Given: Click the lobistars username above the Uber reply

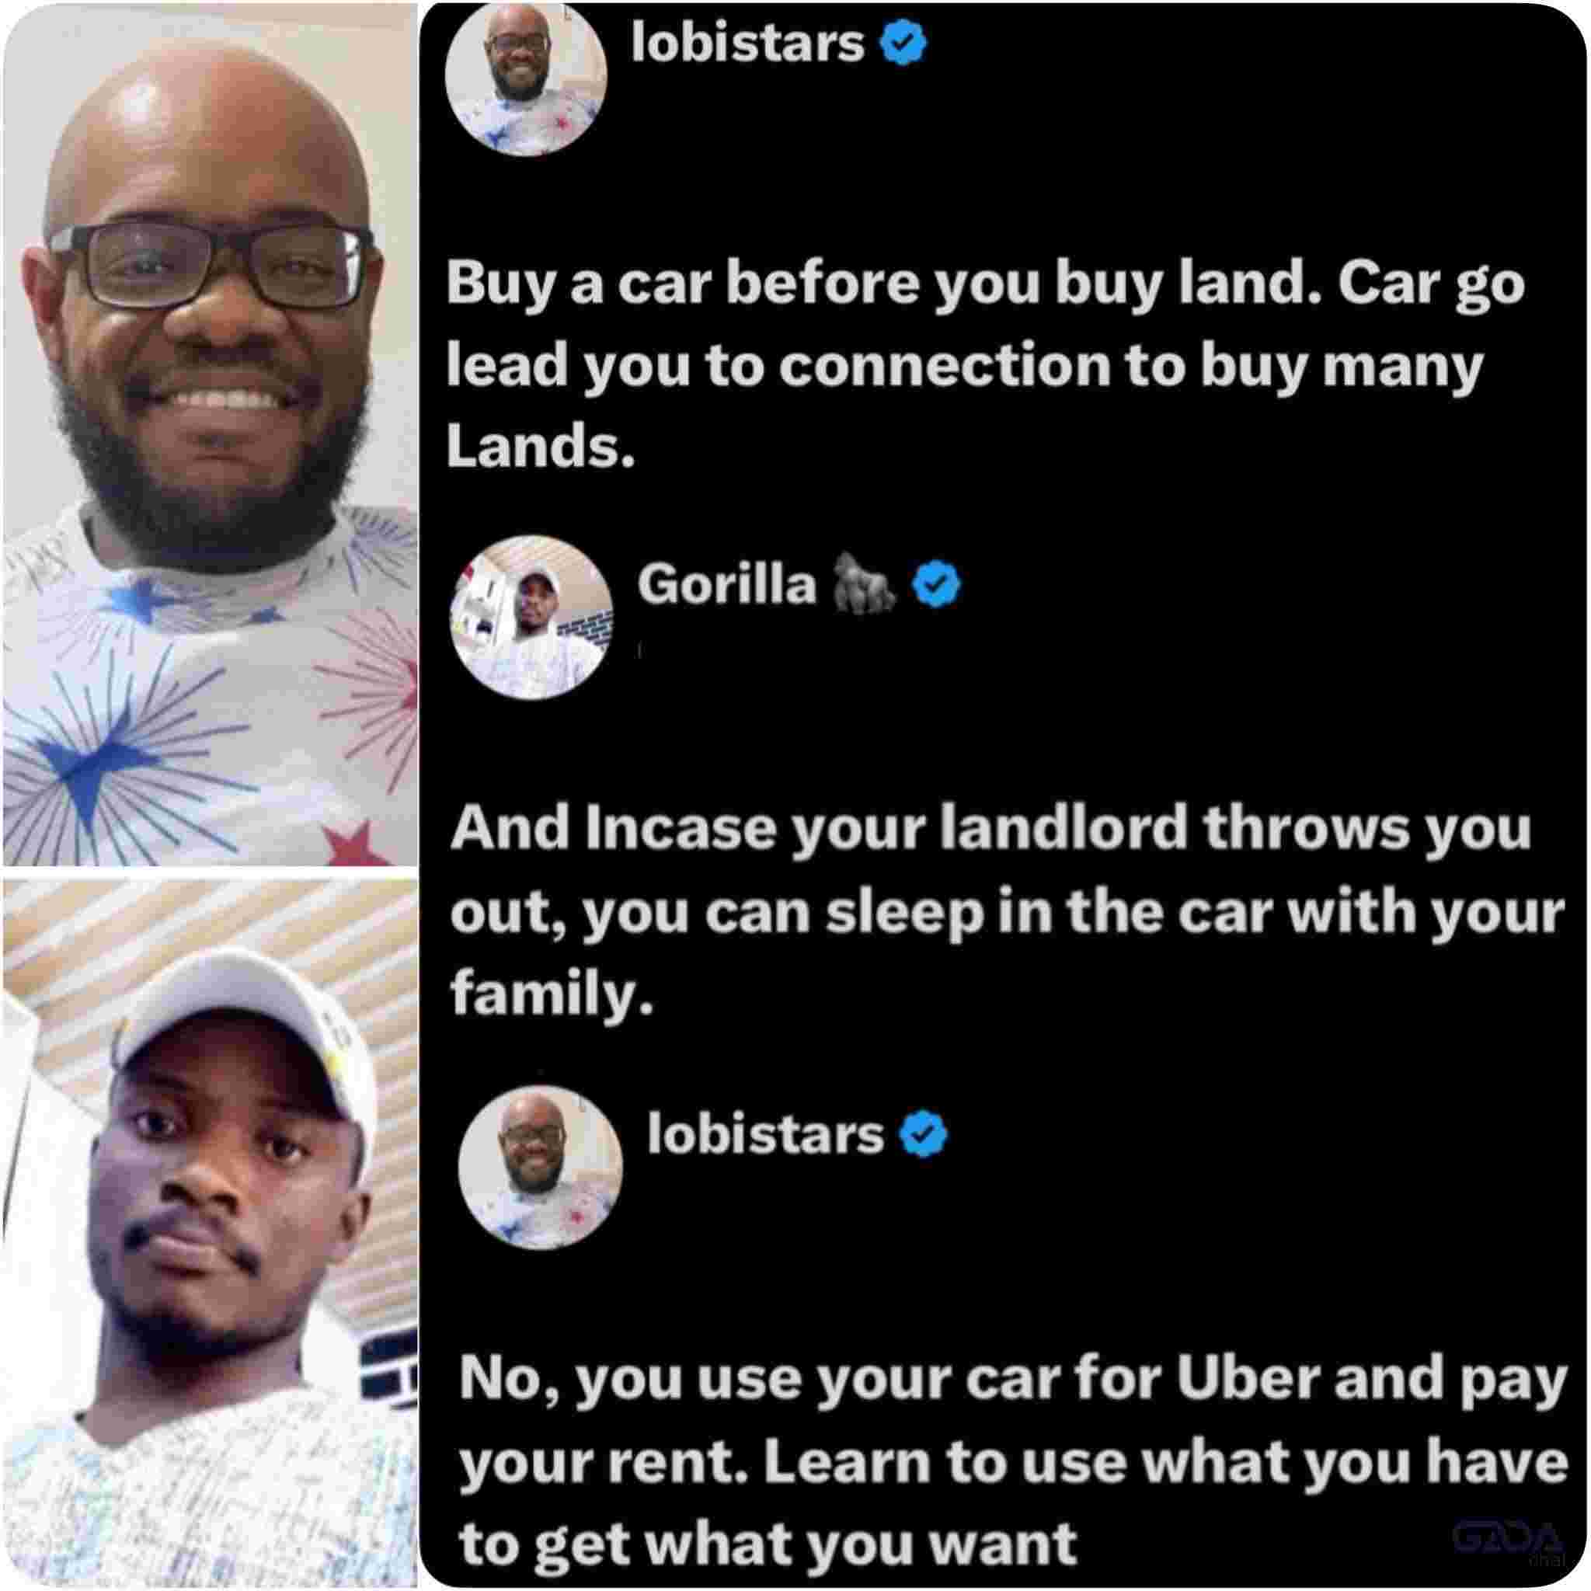Looking at the screenshot, I should coord(765,1134).
